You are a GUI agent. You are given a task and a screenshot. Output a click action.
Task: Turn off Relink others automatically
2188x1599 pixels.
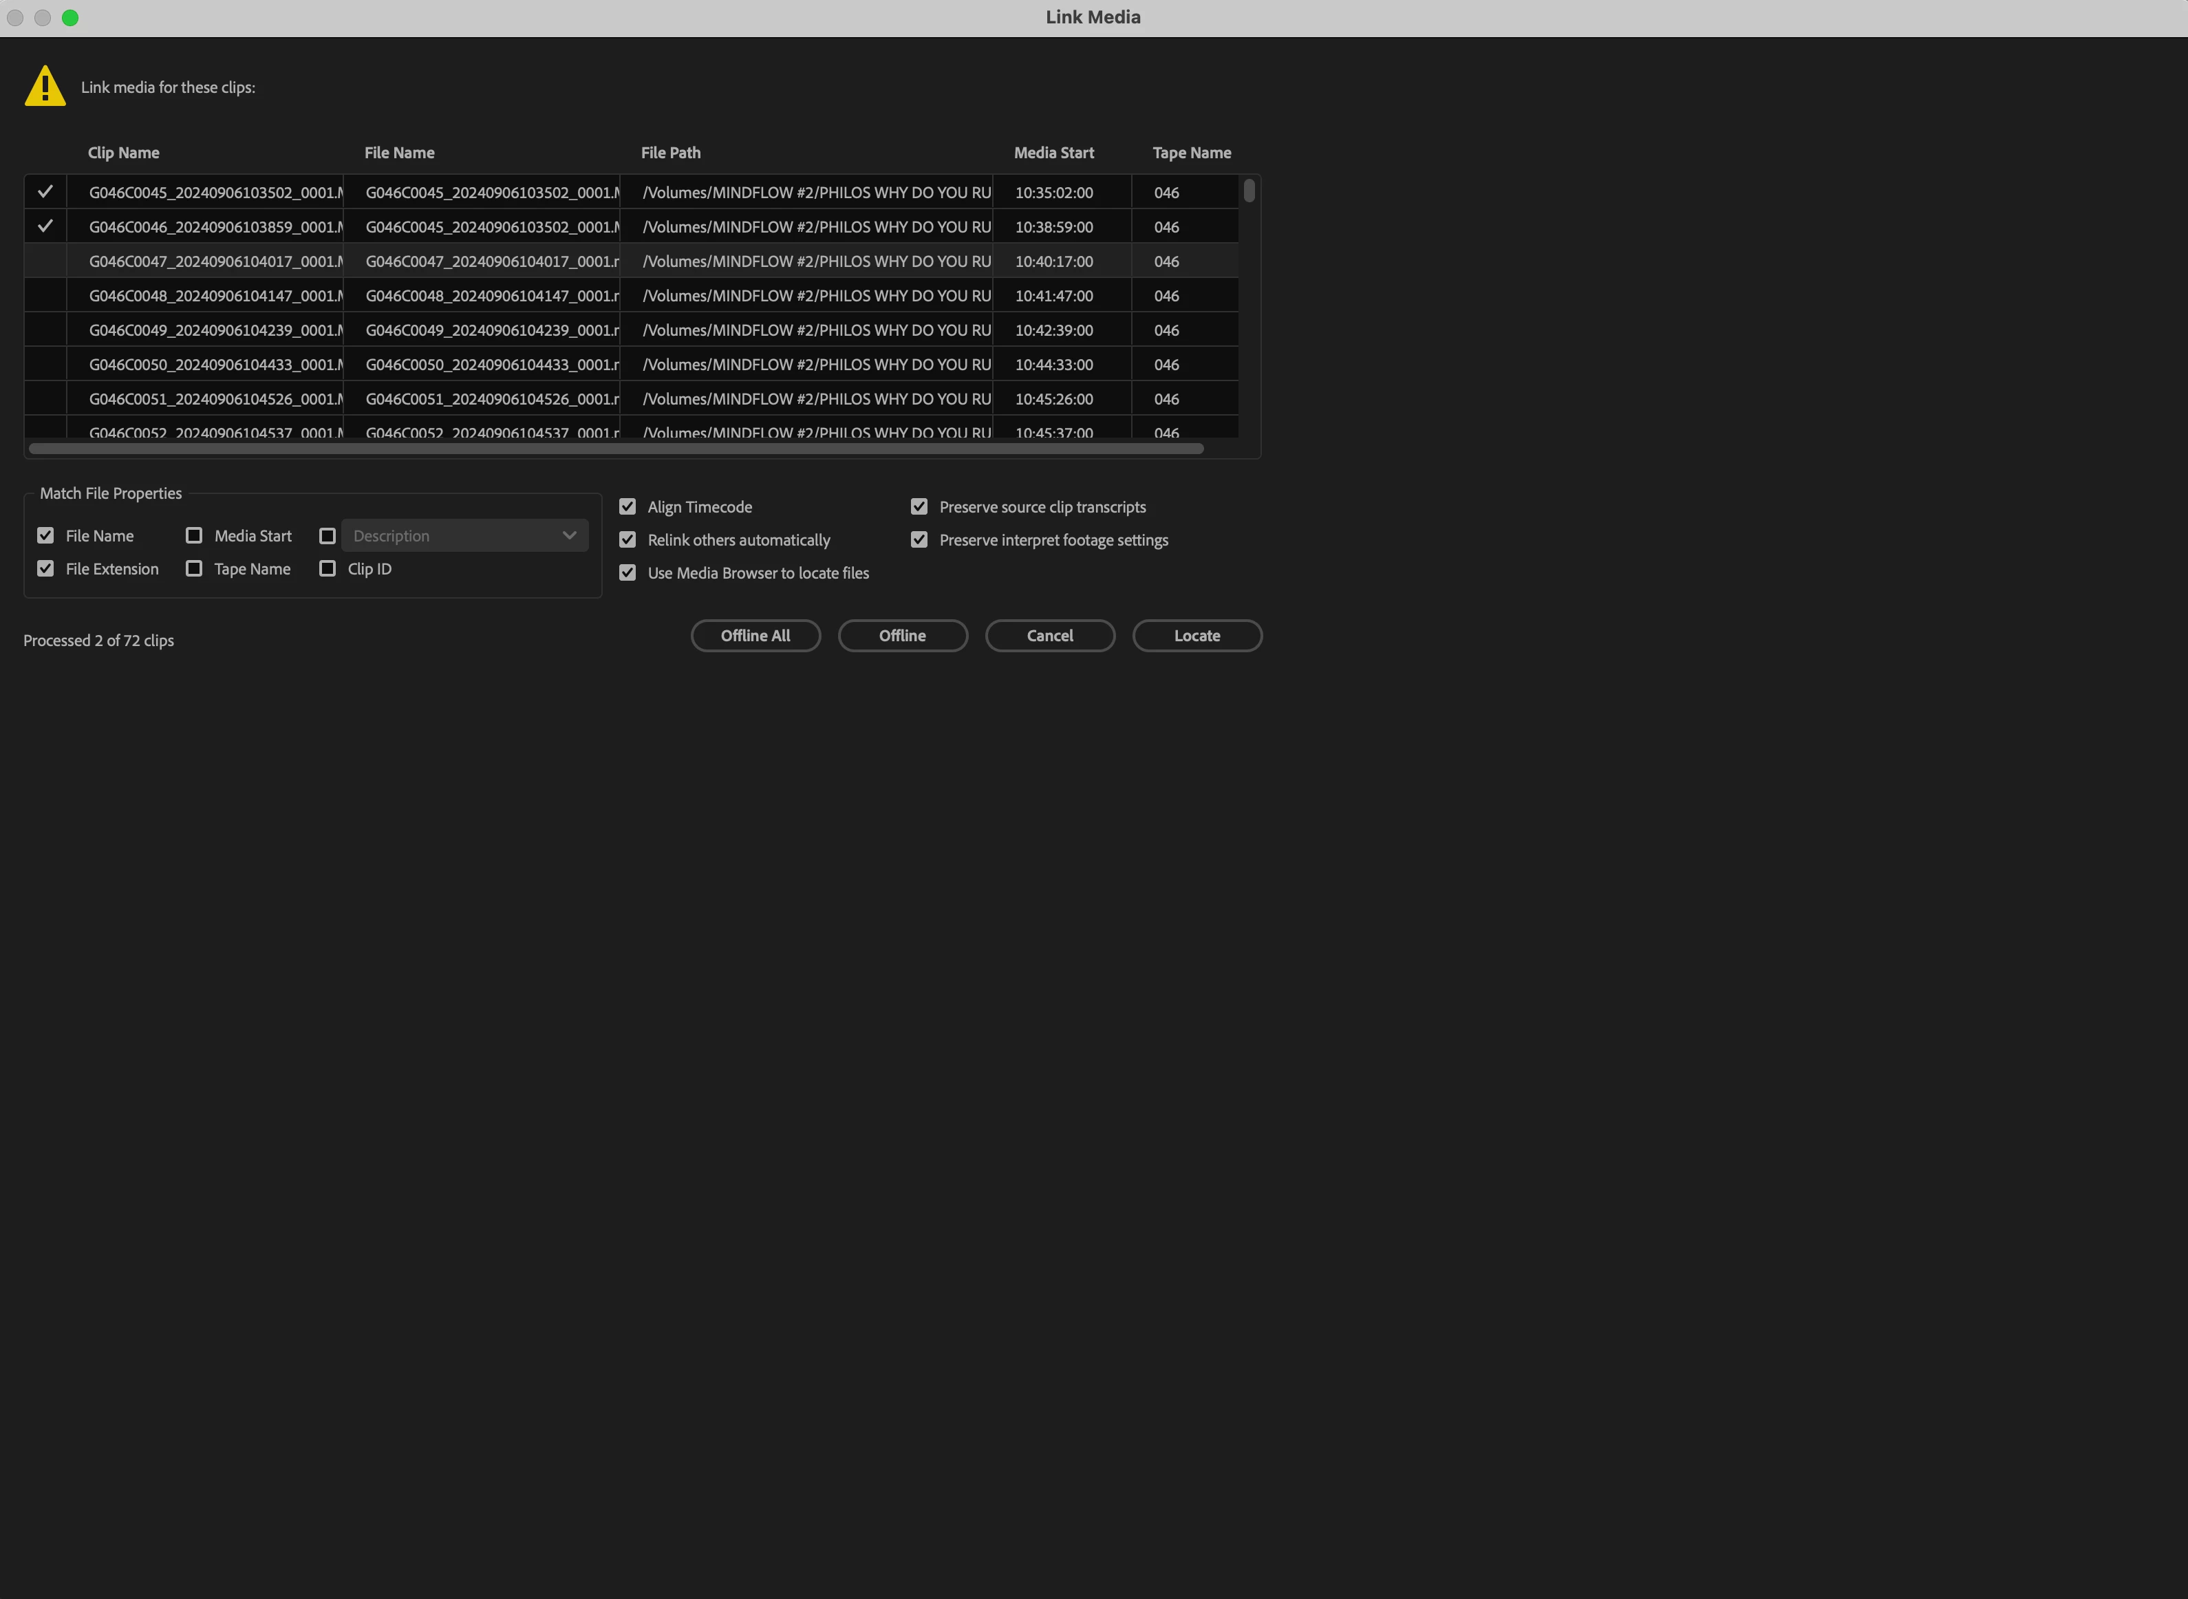pyautogui.click(x=627, y=539)
